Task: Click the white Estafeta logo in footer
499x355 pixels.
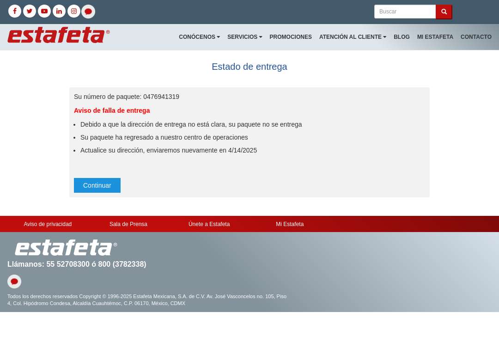Action: coord(66,248)
